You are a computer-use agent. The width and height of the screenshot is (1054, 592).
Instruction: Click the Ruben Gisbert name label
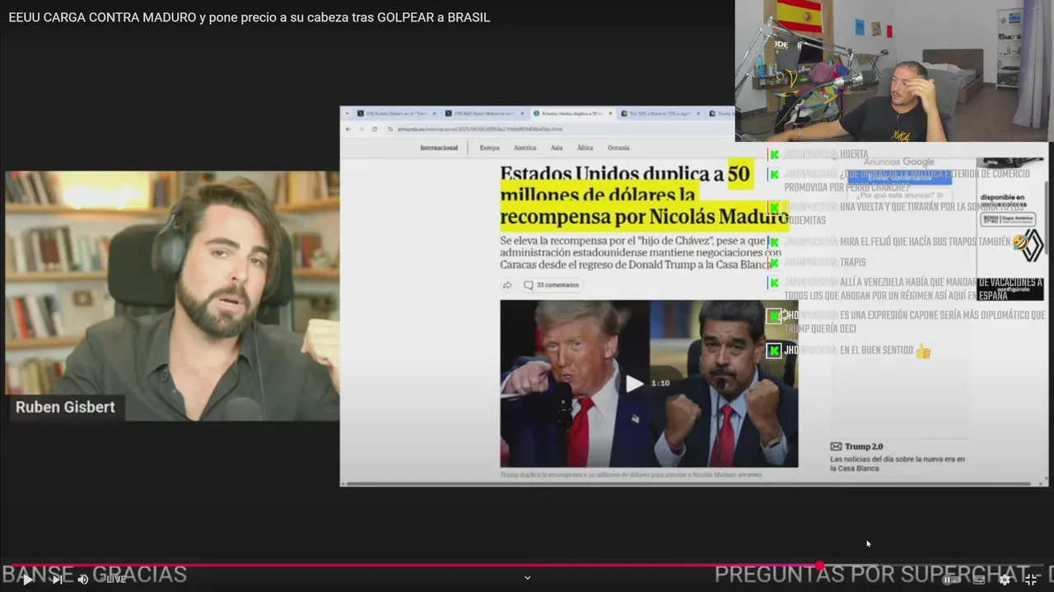tap(65, 407)
